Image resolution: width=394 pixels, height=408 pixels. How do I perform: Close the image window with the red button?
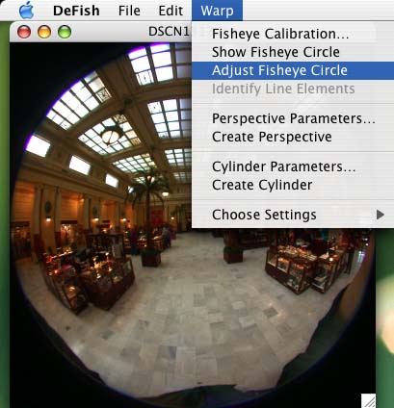coord(24,32)
